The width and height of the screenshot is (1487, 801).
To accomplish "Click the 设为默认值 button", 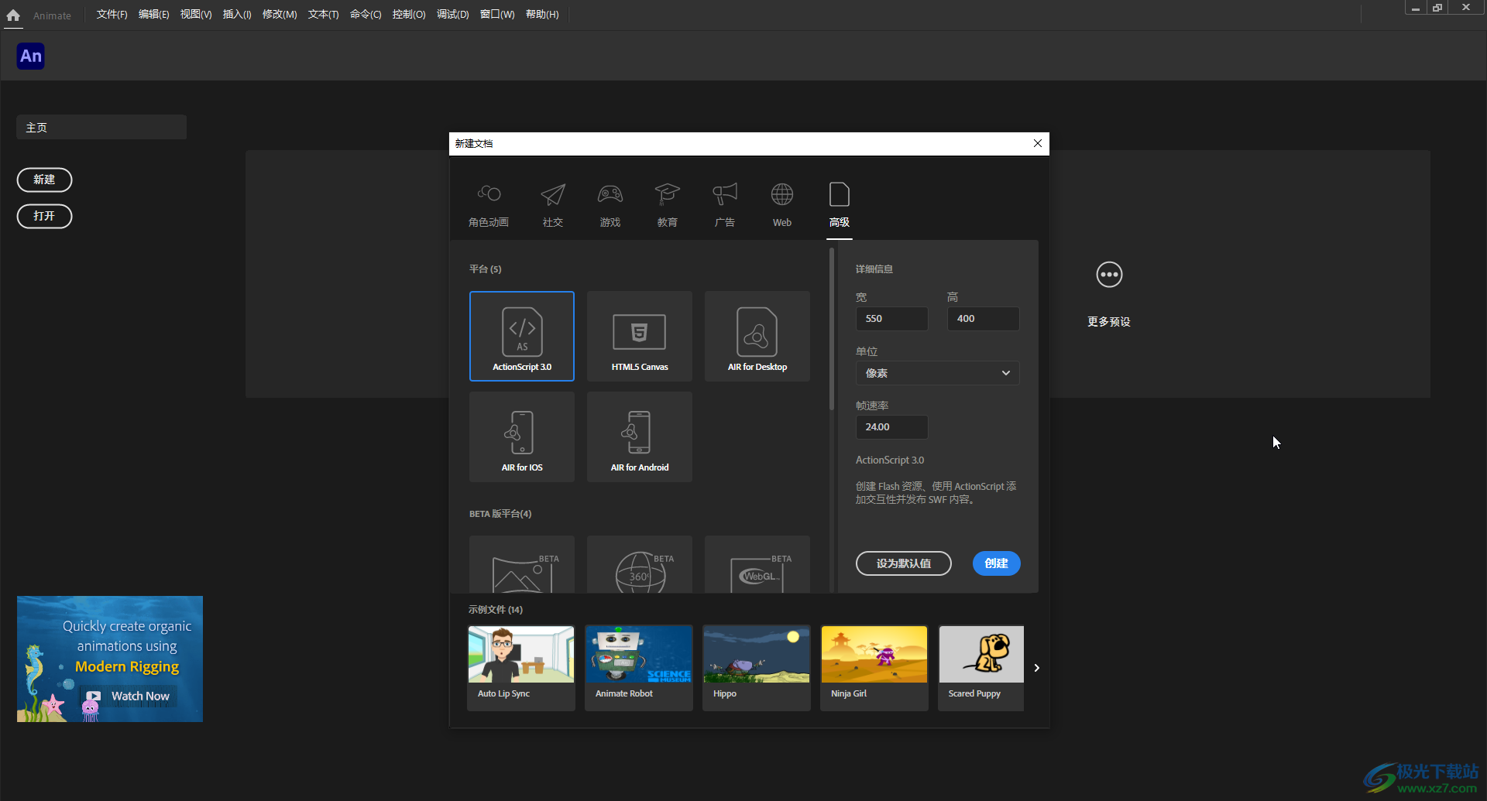I will coord(904,563).
